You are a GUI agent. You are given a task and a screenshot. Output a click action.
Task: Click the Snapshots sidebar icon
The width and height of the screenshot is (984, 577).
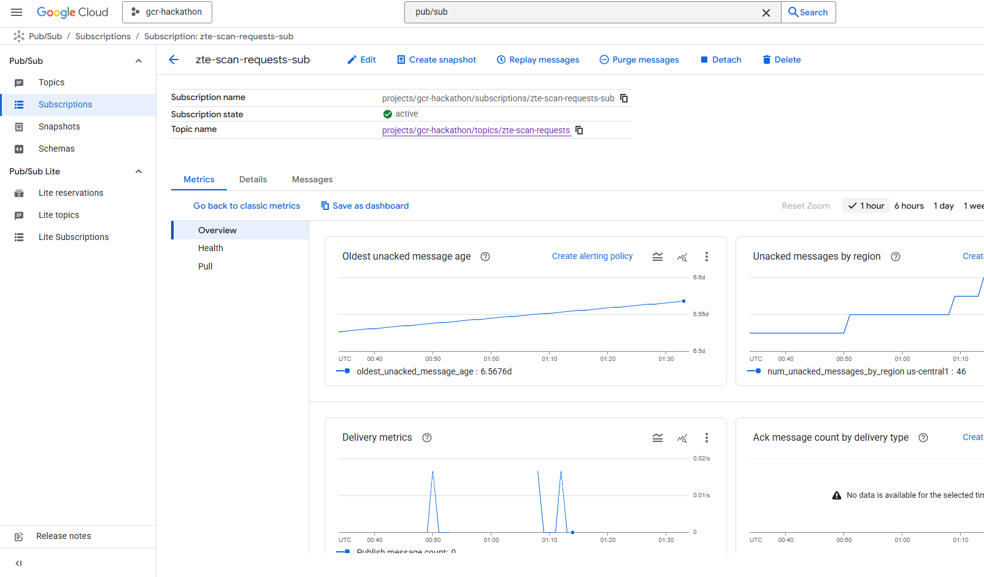[x=19, y=127]
